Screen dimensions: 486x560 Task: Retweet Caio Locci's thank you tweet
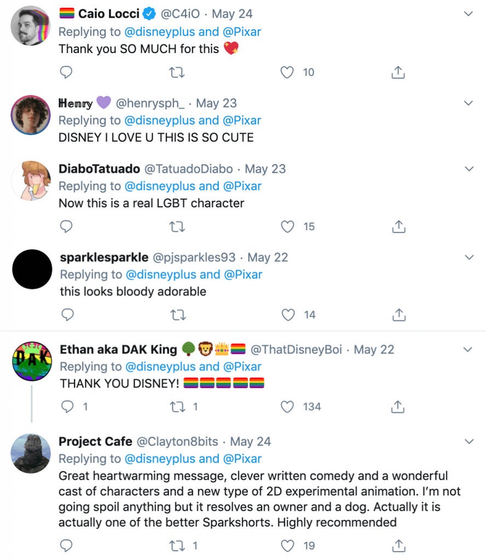tap(177, 72)
